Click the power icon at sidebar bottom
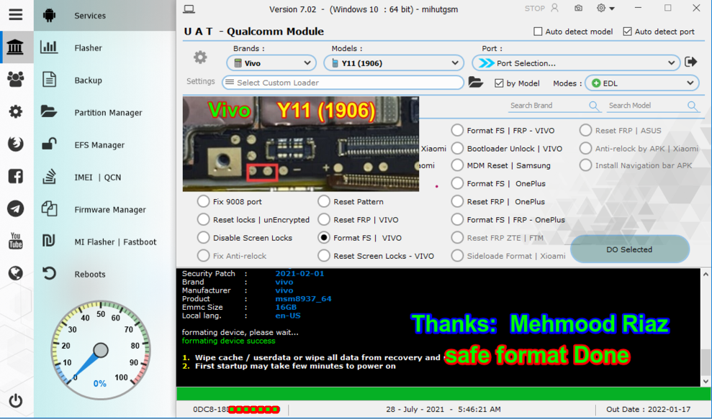This screenshot has height=419, width=712. point(15,400)
